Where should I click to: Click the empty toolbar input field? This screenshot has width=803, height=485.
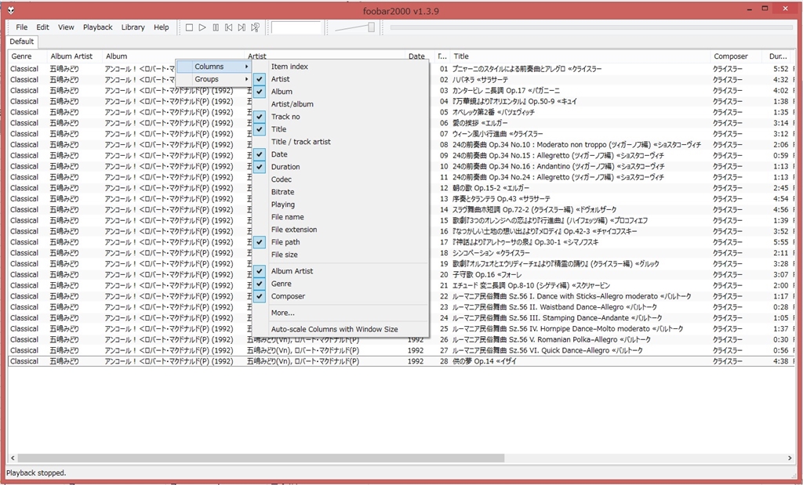(296, 27)
